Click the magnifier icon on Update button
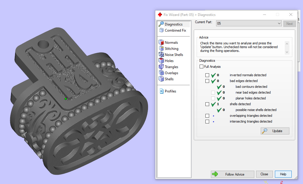 point(264,131)
